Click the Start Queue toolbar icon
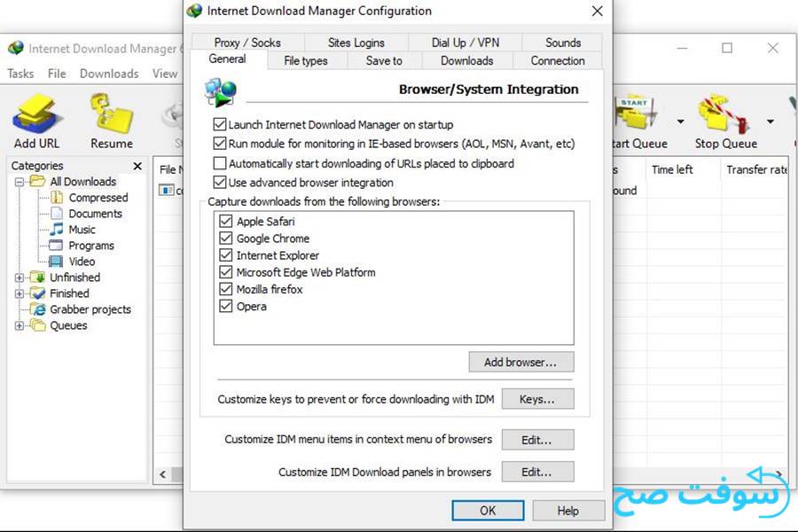 (x=636, y=112)
